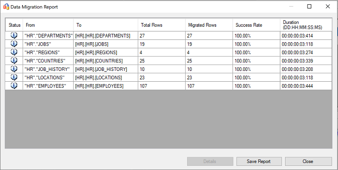338x170 pixels.
Task: Close the report using the Close button
Action: click(x=308, y=162)
